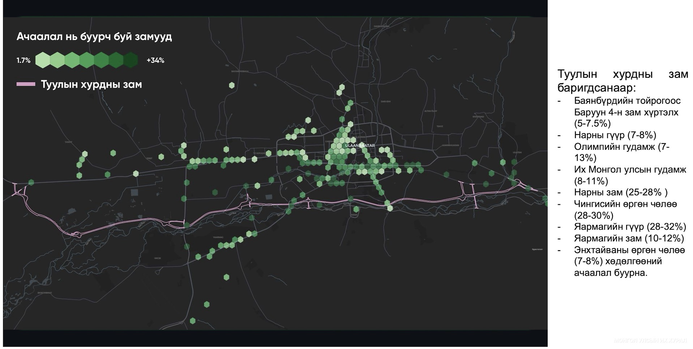This screenshot has height=349, width=693.
Task: Click the Туулын хурдны зам баригдсанаар heading
Action: pyautogui.click(x=622, y=81)
